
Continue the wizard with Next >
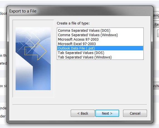point(107,113)
